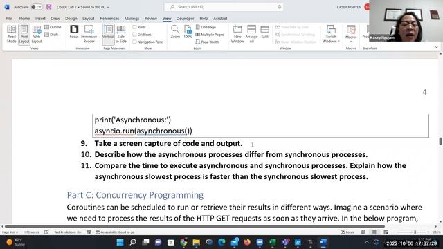
Task: Click the zoom slider handle
Action: point(415,232)
